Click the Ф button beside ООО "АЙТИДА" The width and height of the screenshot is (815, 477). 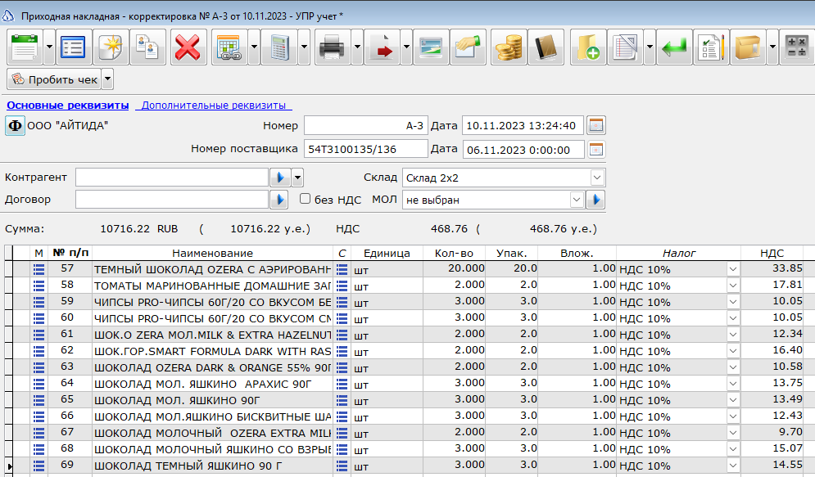tap(15, 126)
